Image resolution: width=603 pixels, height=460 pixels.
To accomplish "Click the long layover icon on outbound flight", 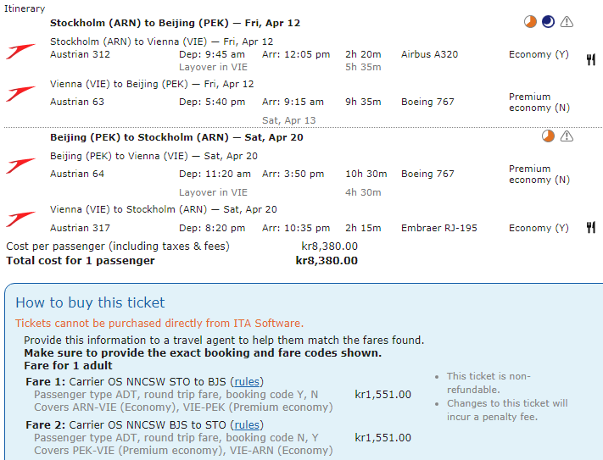I will coord(530,22).
